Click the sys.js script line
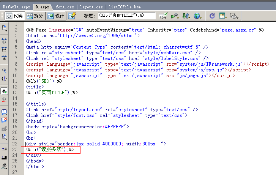 coord(138,70)
